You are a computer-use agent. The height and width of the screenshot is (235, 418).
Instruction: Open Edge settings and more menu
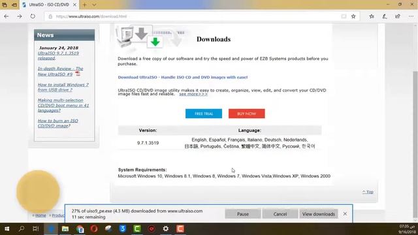[411, 16]
